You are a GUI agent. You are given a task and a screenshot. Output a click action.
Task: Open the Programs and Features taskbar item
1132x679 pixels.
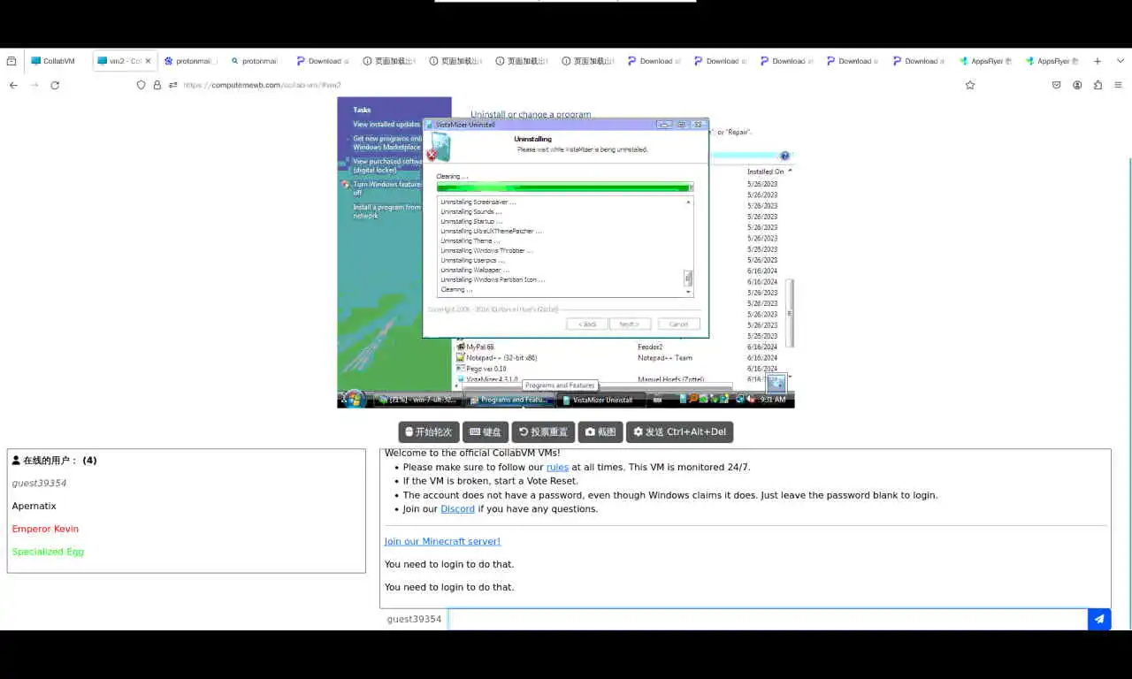click(509, 400)
